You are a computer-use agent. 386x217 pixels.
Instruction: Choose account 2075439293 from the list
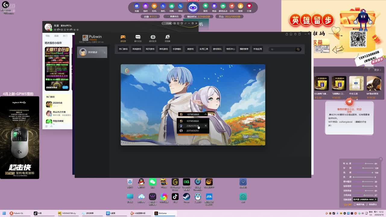click(x=192, y=131)
